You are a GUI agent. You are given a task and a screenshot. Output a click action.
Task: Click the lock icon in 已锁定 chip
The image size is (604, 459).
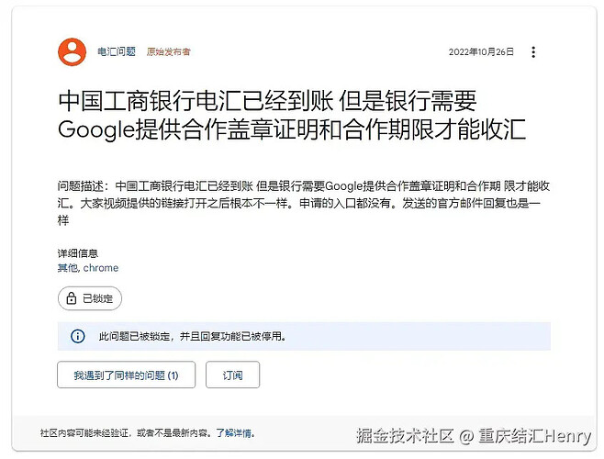point(72,298)
